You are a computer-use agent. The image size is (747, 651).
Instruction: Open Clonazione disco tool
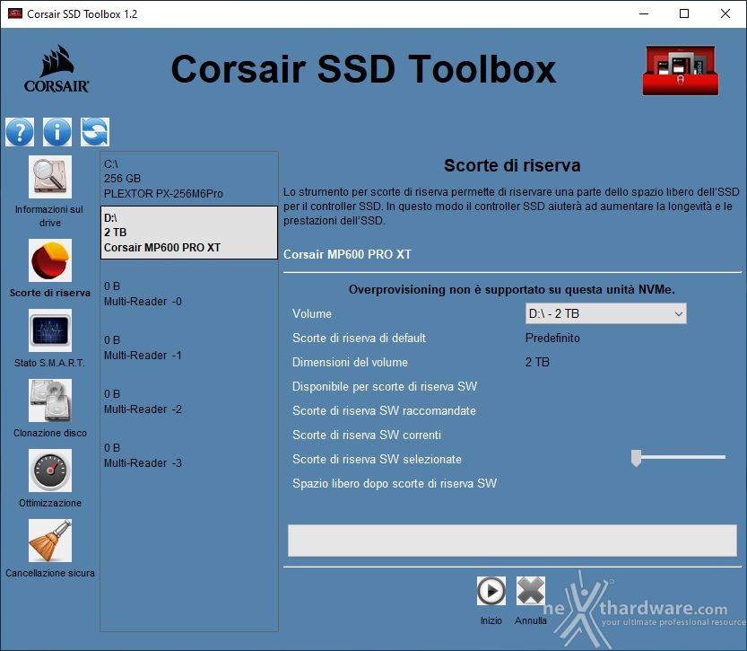(x=50, y=400)
